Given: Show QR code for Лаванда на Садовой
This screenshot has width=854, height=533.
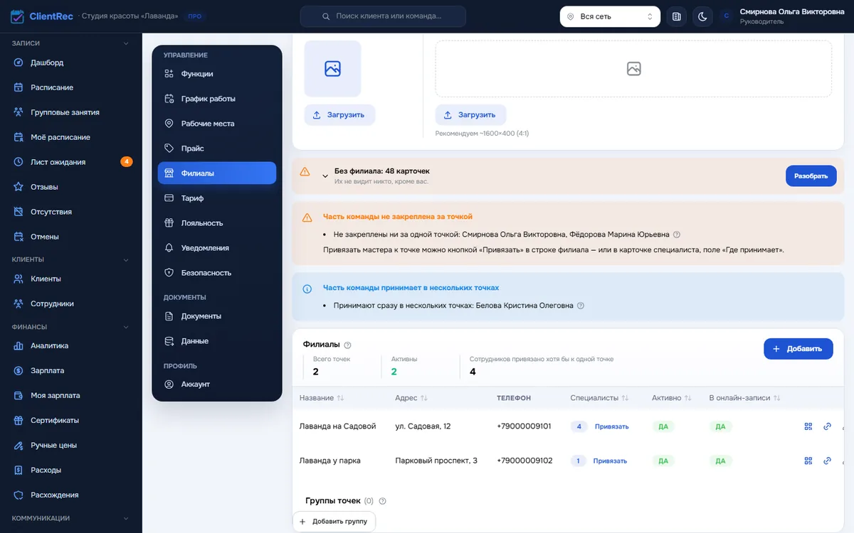Looking at the screenshot, I should point(808,426).
